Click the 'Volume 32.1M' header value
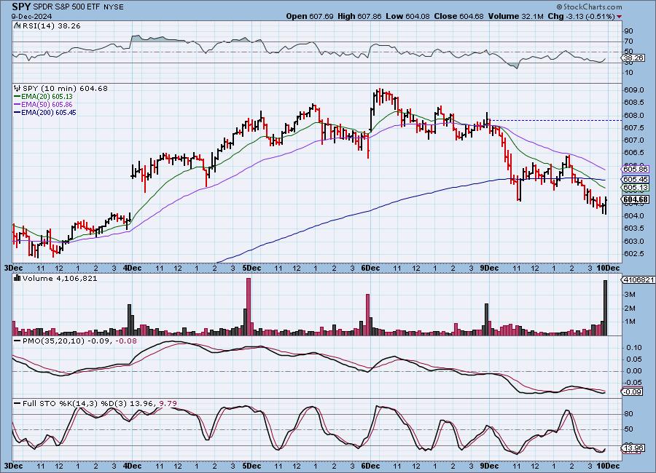The width and height of the screenshot is (656, 473). (515, 16)
